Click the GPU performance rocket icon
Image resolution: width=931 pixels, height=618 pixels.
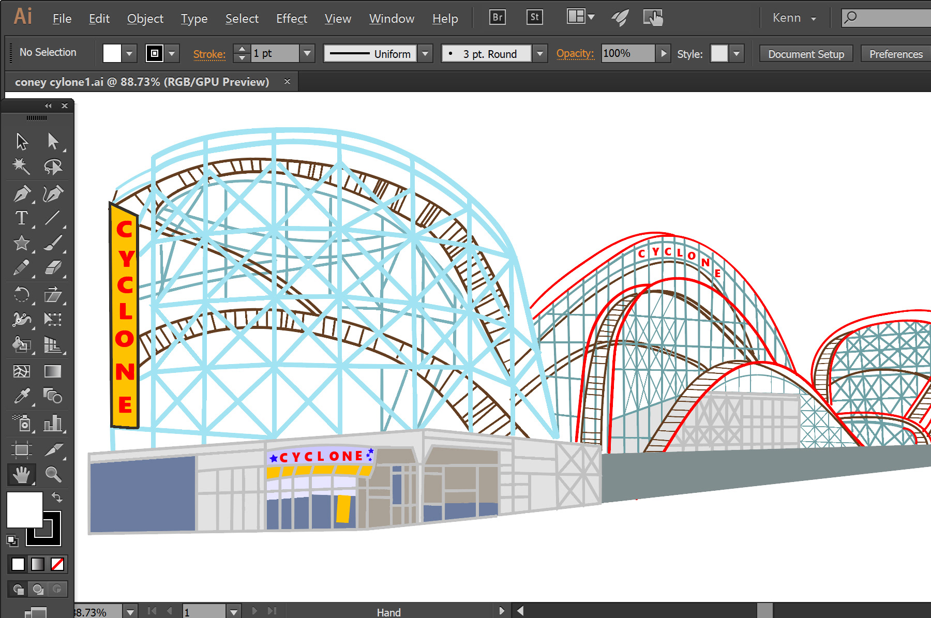point(620,18)
